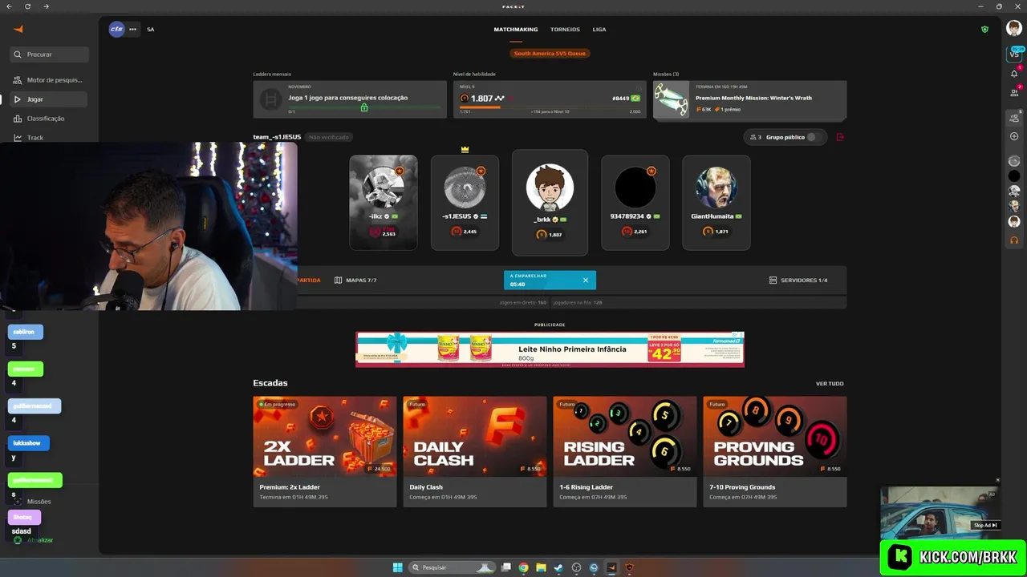The image size is (1027, 577).
Task: Click the red leave party icon
Action: 840,137
